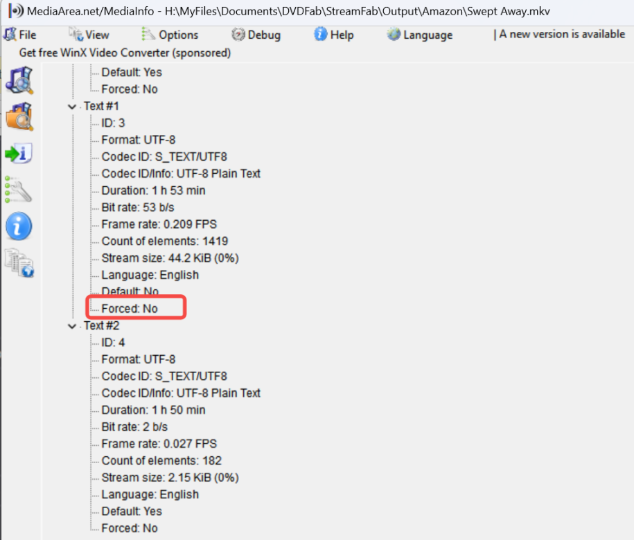Click the export info icon with green arrow
The height and width of the screenshot is (540, 634).
tap(19, 153)
